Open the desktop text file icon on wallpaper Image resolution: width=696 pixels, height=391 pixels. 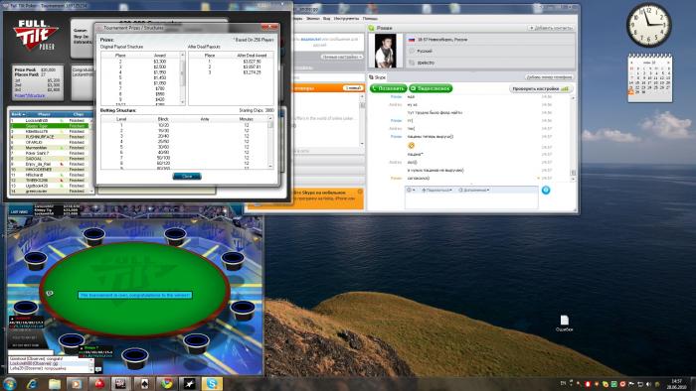coord(564,324)
